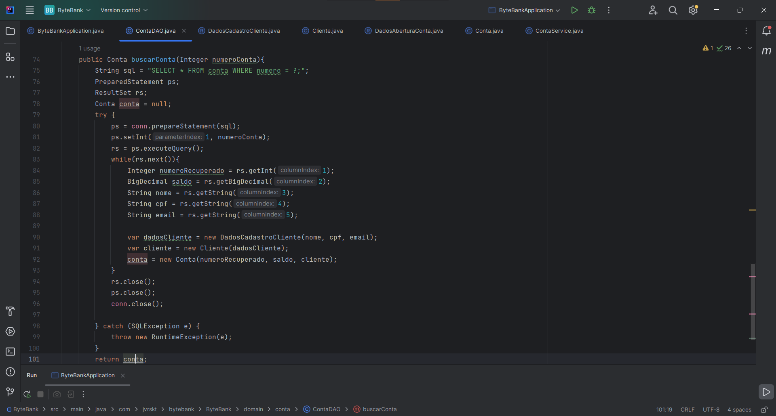Click the yellow warning stripe marker
Viewport: 776px width, 416px height.
click(752, 210)
